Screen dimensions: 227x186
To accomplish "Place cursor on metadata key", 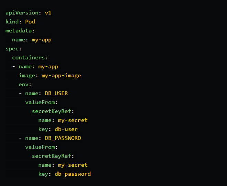I will click(x=19, y=31).
